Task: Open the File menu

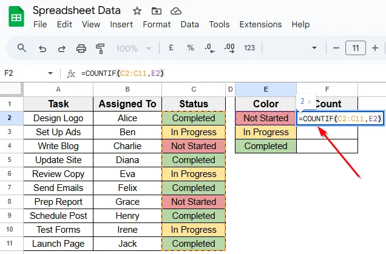Action: (x=40, y=24)
